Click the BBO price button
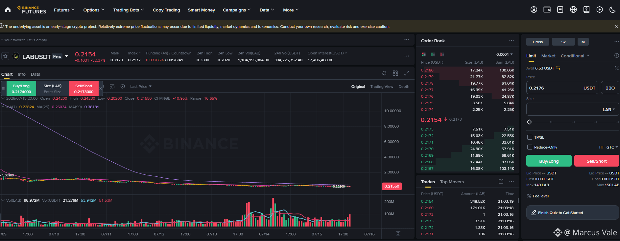Viewport: 620px width, 241px height. coord(610,88)
